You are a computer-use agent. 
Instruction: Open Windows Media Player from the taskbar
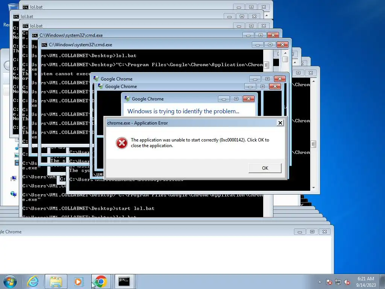(x=78, y=281)
